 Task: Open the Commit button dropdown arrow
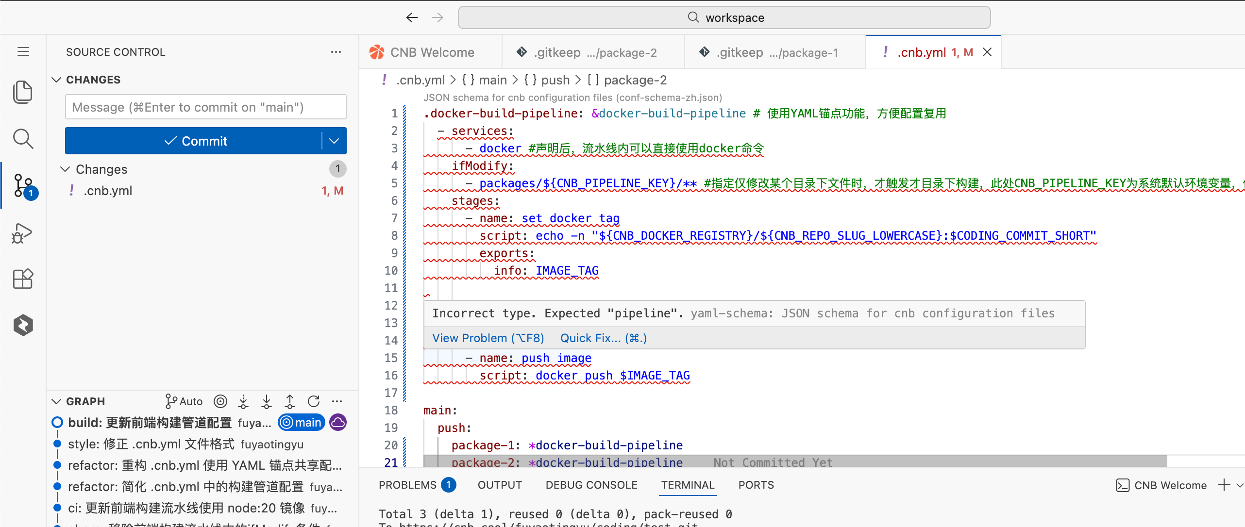tap(334, 141)
